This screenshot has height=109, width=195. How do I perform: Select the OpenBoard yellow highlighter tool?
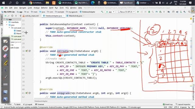[x=5, y=63]
